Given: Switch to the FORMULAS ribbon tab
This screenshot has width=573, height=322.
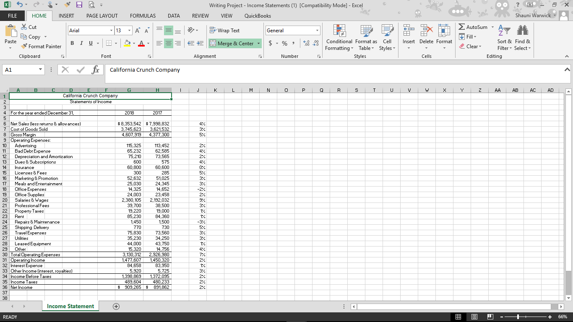Looking at the screenshot, I should pos(142,16).
